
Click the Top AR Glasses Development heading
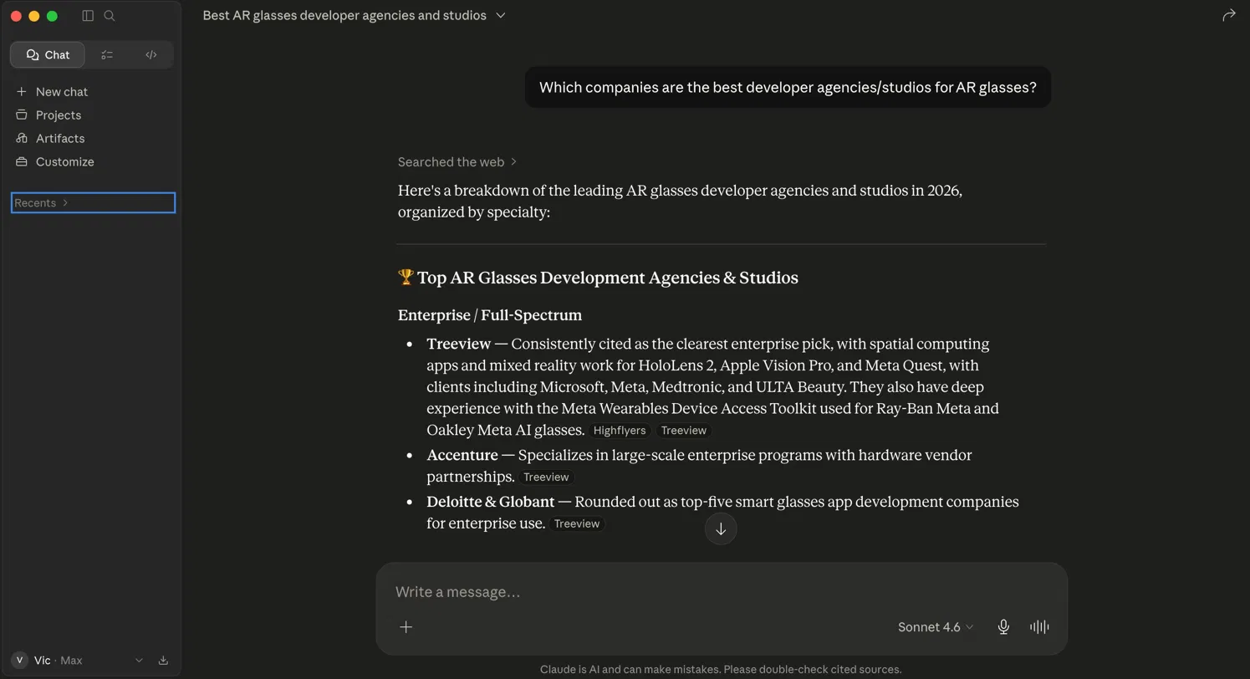coord(598,278)
